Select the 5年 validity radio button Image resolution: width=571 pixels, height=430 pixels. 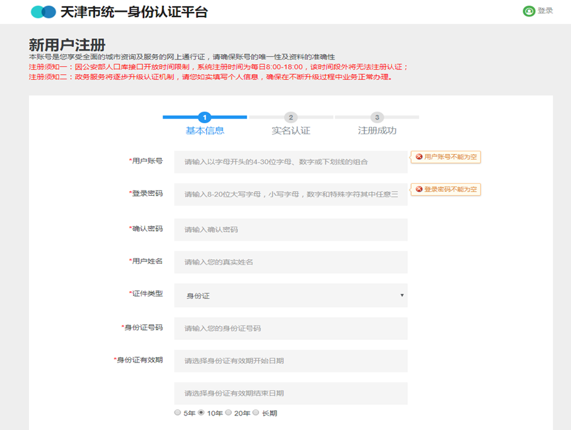(x=179, y=413)
